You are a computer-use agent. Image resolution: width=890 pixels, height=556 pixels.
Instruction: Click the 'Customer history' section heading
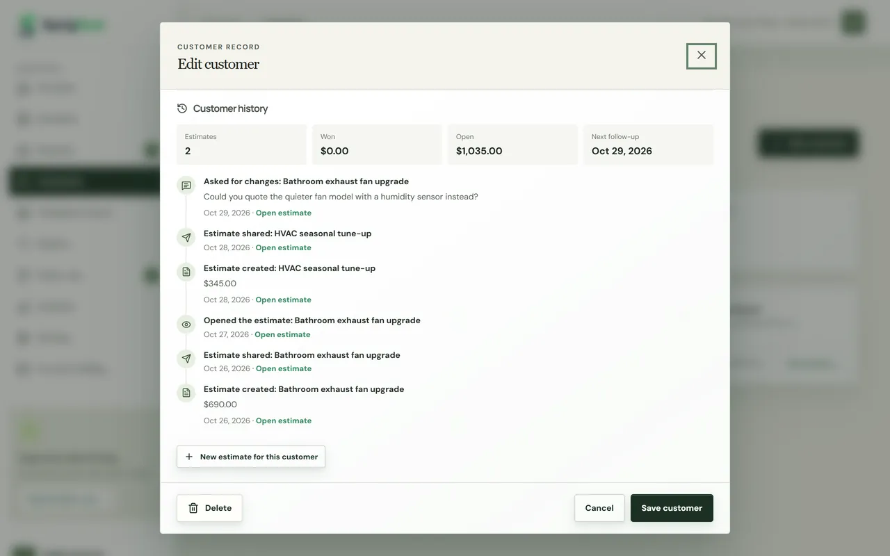[x=230, y=108]
